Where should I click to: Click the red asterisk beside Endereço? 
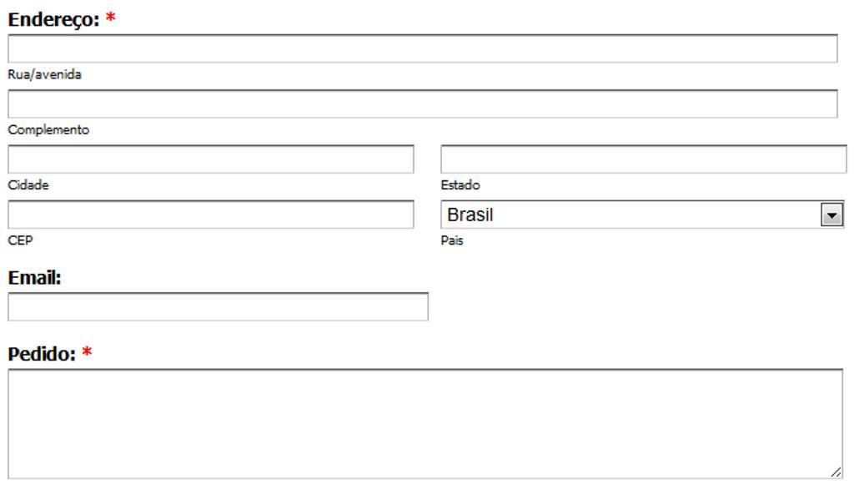pos(111,18)
